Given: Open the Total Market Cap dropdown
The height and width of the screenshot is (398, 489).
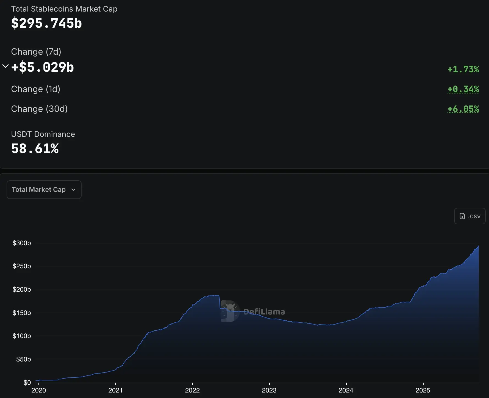Looking at the screenshot, I should pyautogui.click(x=44, y=190).
